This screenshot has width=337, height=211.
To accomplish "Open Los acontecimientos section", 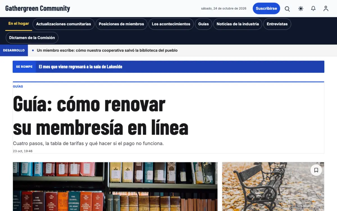I will pos(171,24).
